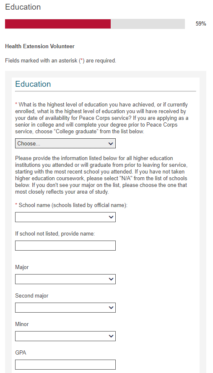The width and height of the screenshot is (213, 373).
Task: Click the chevron arrow in the Minor dropdown
Action: click(x=110, y=336)
